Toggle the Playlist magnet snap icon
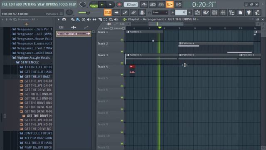Image resolution: width=266 pixels, height=150 pixels. click(x=64, y=20)
